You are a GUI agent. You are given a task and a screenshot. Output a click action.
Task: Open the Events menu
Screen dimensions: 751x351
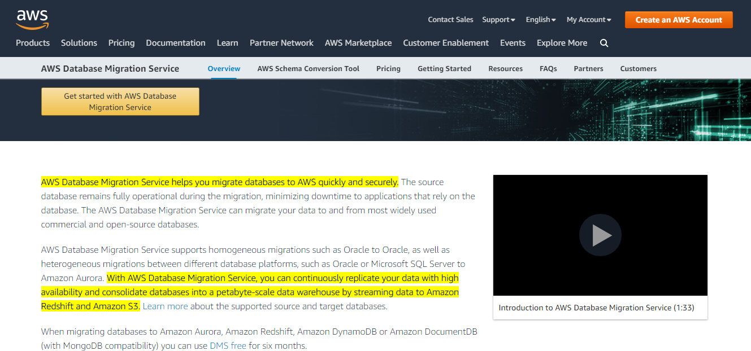513,43
